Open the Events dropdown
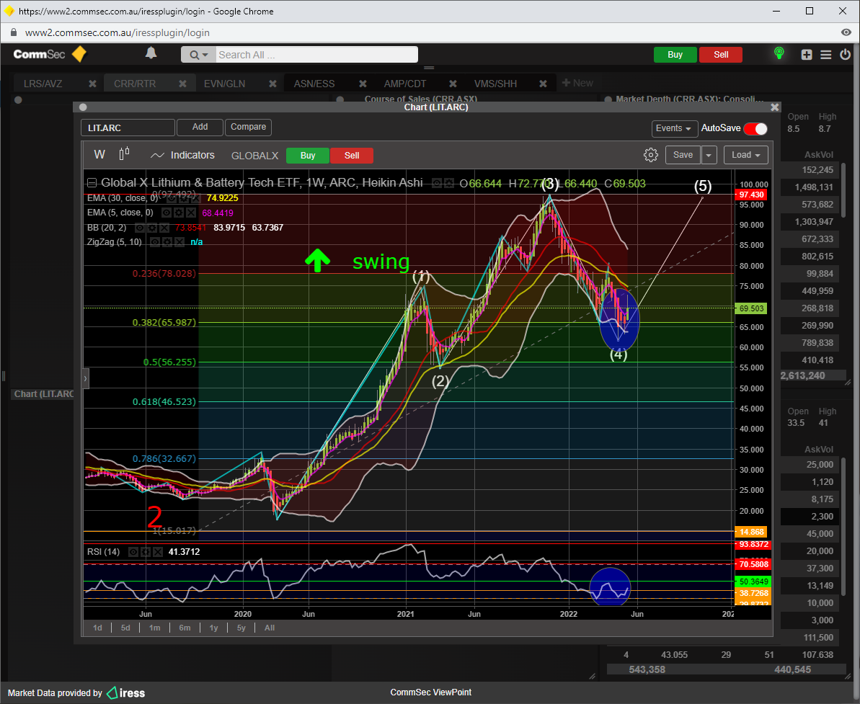860x704 pixels. [x=675, y=128]
